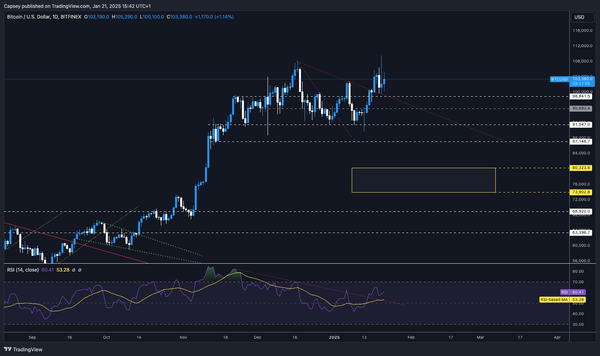This screenshot has height=356, width=600.
Task: Click the 91,547.0 horizontal level label
Action: pyautogui.click(x=581, y=125)
